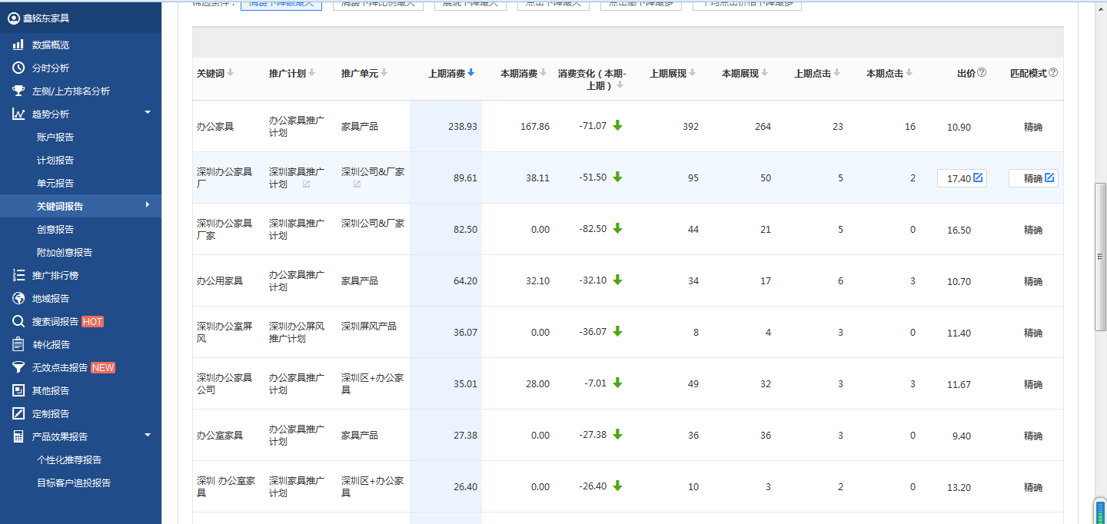Screen dimensions: 1107x524
Task: Click the 无效点击报告 funnel icon
Action: point(18,367)
